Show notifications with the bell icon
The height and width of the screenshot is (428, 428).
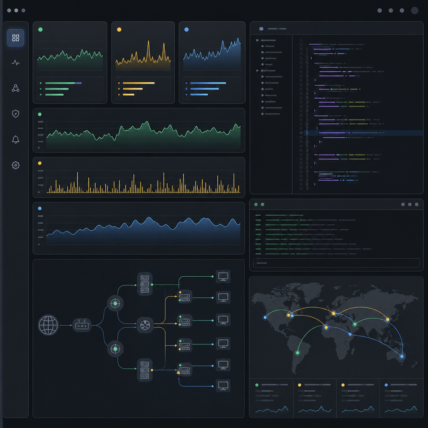15,140
